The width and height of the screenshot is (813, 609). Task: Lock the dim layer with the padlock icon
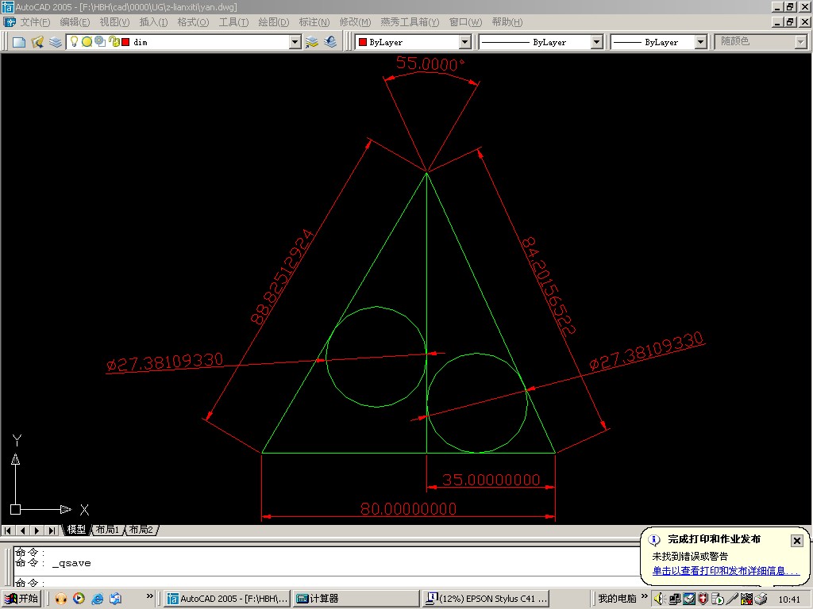114,41
